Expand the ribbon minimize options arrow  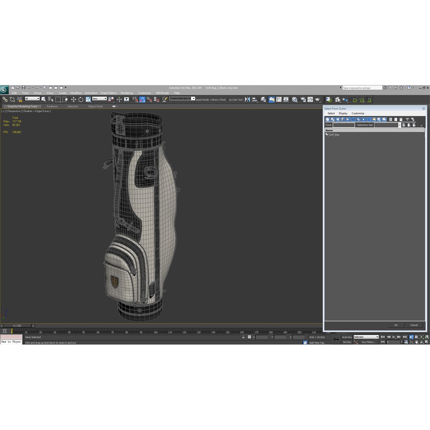117,106
